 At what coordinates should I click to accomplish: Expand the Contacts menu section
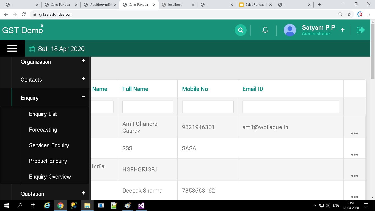[83, 79]
